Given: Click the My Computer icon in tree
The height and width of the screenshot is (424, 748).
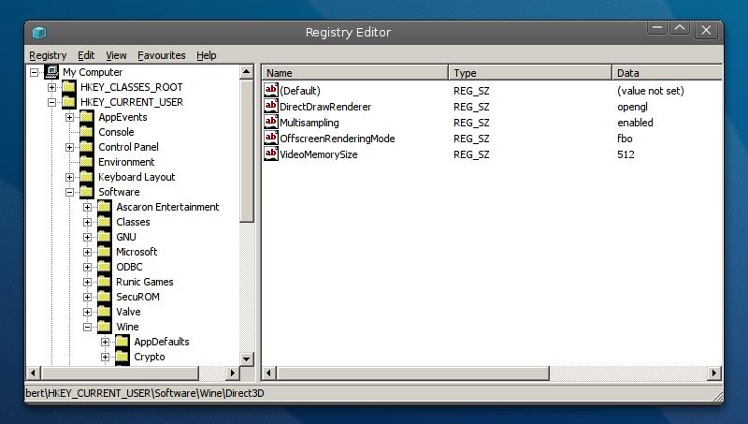Looking at the screenshot, I should pyautogui.click(x=51, y=72).
